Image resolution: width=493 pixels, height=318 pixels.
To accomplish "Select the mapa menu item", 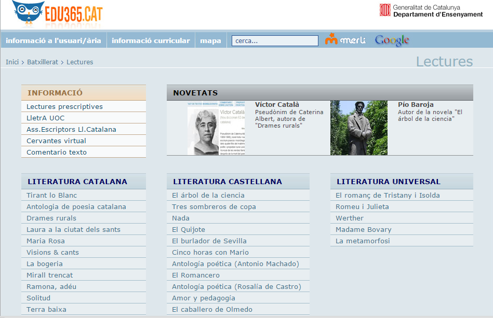I will [x=210, y=40].
